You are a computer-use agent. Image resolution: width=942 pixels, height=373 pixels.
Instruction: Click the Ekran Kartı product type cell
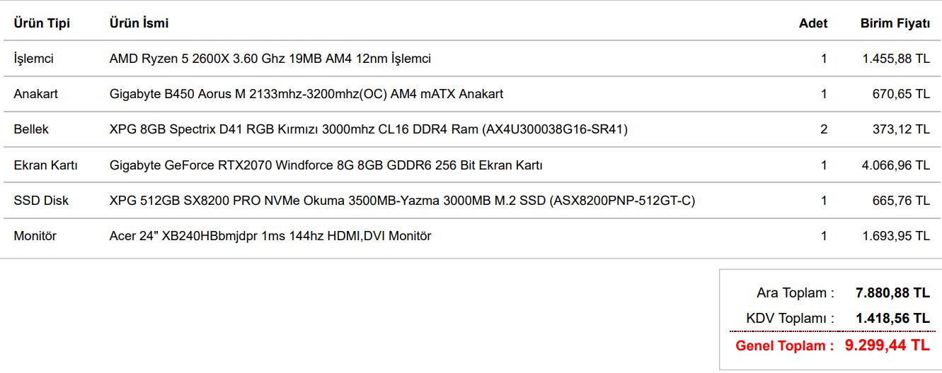pyautogui.click(x=45, y=165)
